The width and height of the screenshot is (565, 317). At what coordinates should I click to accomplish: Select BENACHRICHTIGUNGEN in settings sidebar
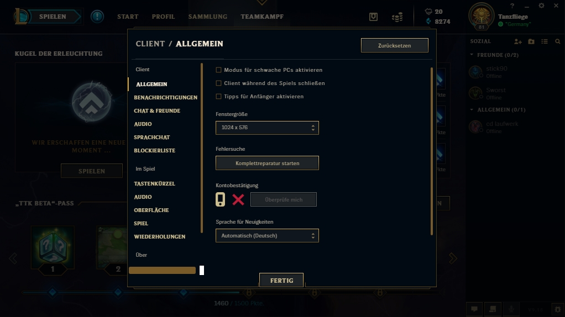point(165,98)
